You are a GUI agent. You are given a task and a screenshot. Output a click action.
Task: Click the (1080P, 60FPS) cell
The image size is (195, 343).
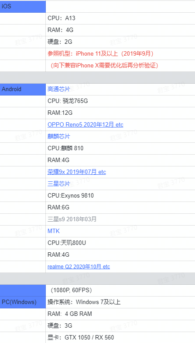coord(120,290)
